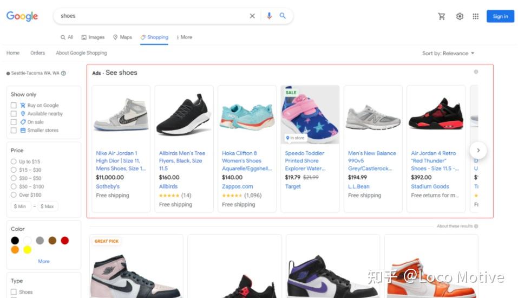518x298 pixels.
Task: Click the blue magnifier search icon
Action: [x=283, y=16]
